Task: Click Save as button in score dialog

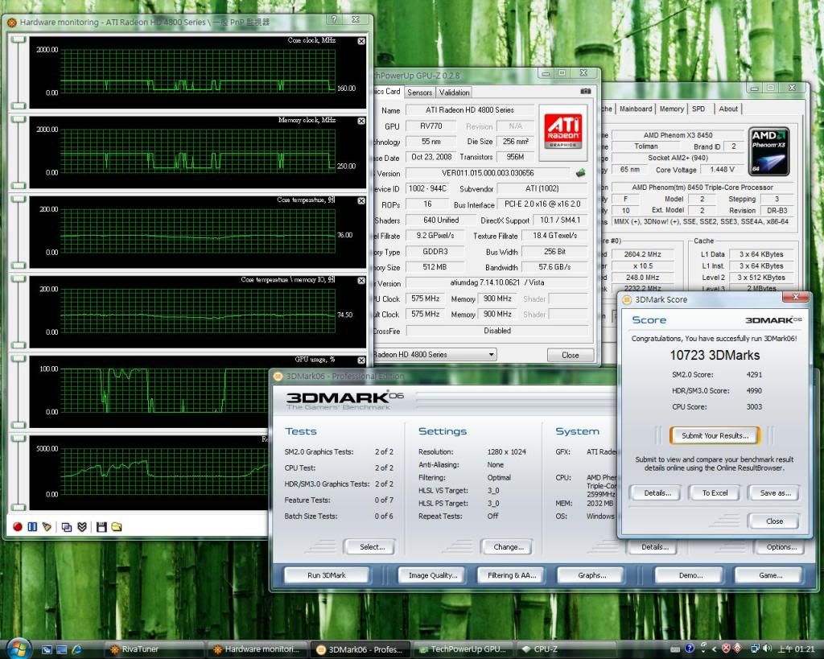Action: click(x=775, y=493)
